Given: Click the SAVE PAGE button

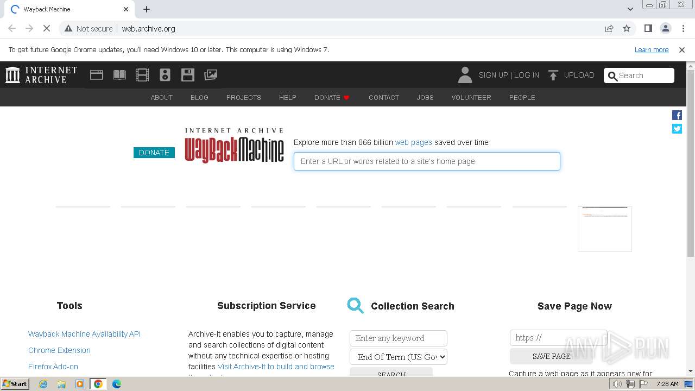Looking at the screenshot, I should 551,356.
